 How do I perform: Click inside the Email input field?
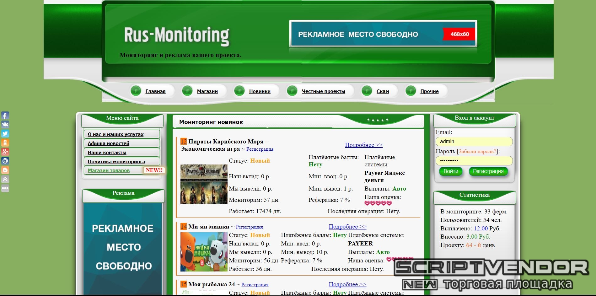point(474,142)
